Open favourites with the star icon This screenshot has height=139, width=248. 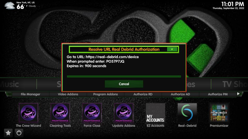pyautogui.click(x=8, y=133)
